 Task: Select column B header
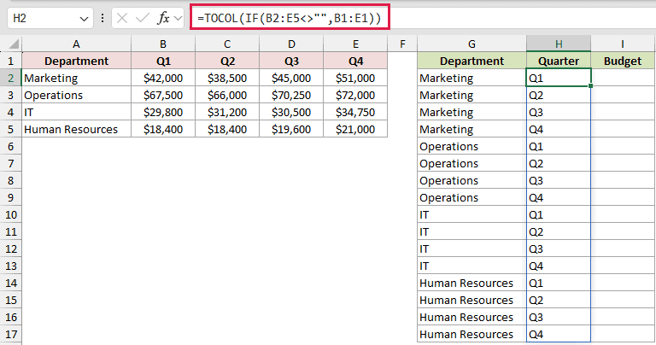pyautogui.click(x=163, y=44)
